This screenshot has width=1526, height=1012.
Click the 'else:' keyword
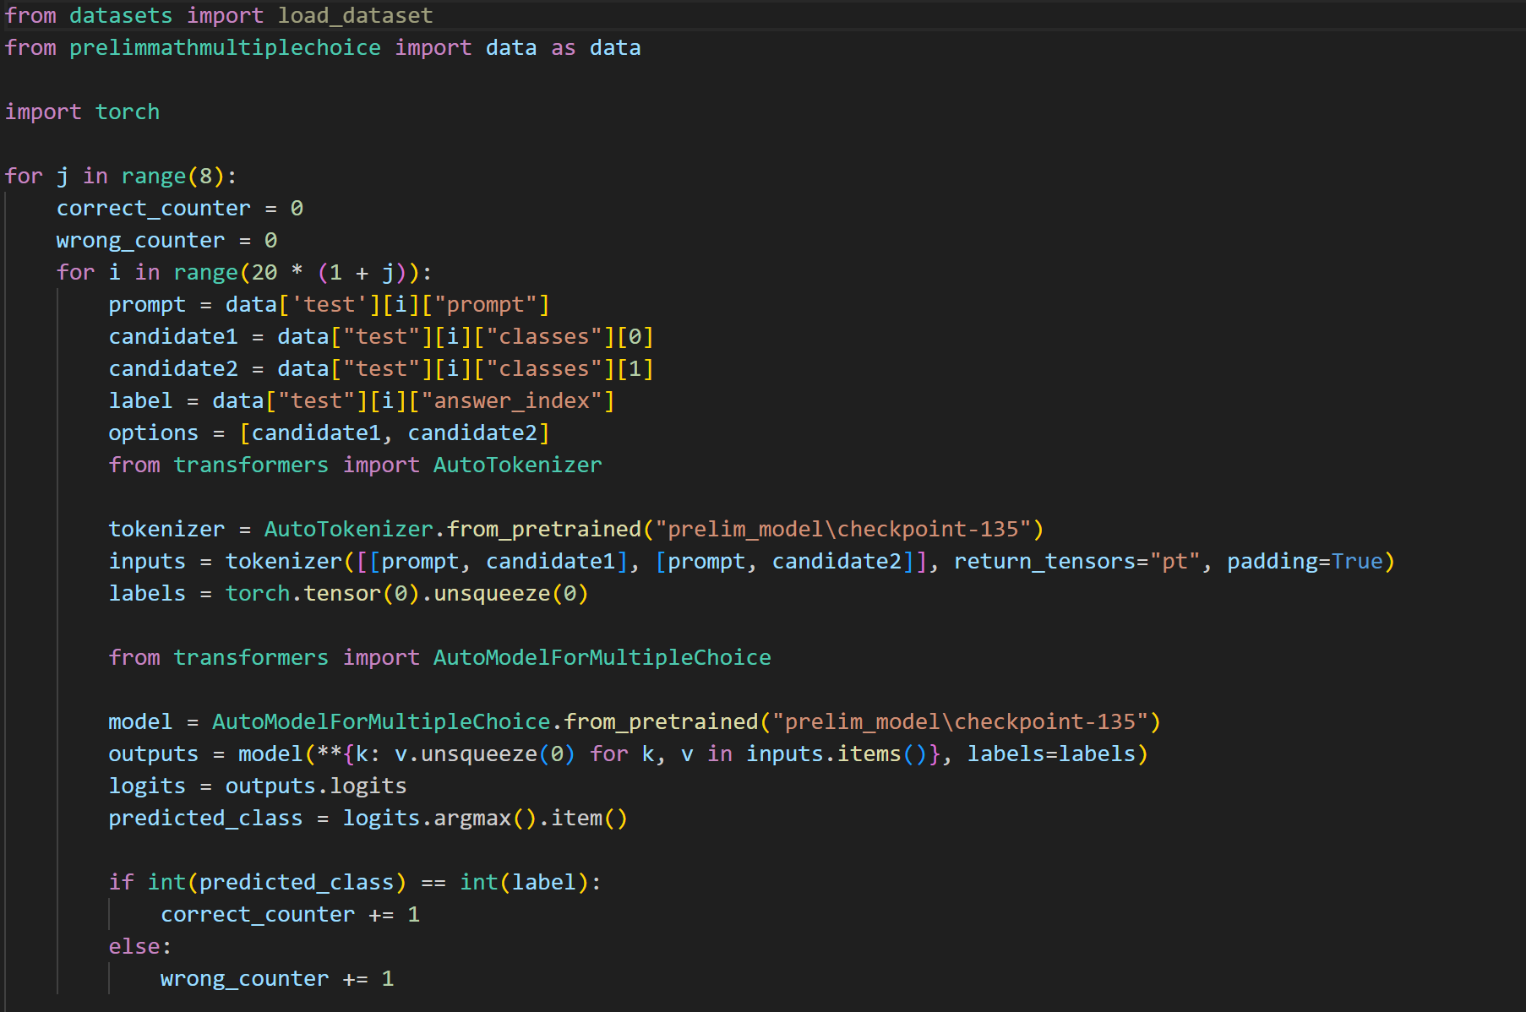pos(140,946)
